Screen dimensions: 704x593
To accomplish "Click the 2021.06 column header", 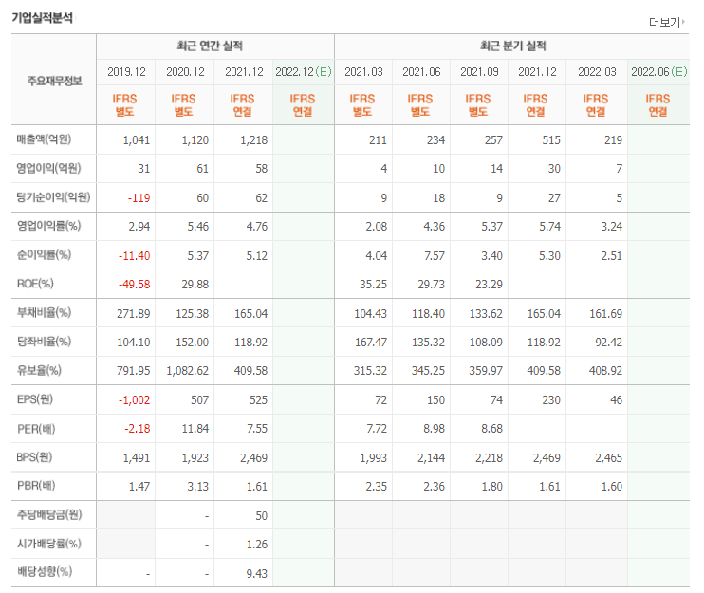I will (x=421, y=72).
